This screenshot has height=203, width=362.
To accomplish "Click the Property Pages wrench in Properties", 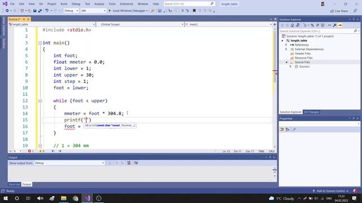I will click(294, 129).
